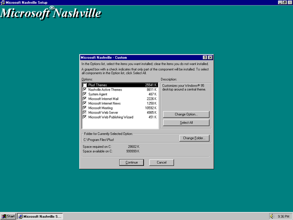Uncheck Nashville Active Themes checkbox
This screenshot has width=293, height=220.
click(85, 89)
